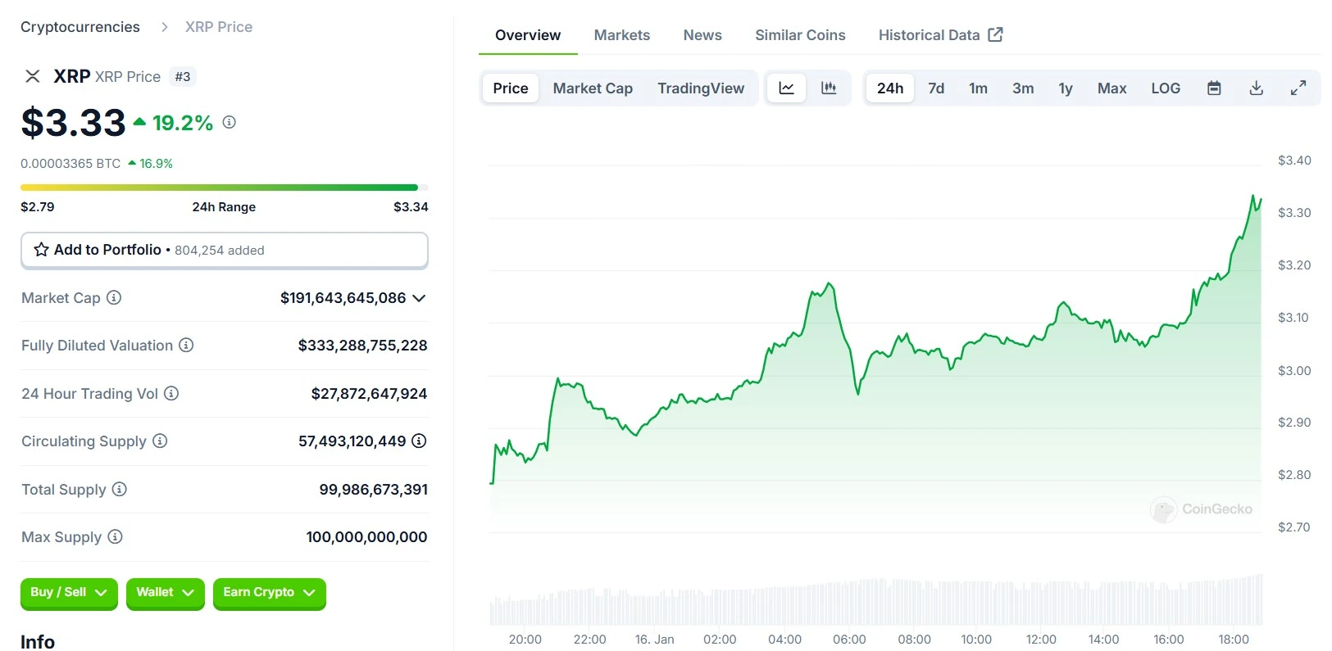Click the $2.79 range low value

[x=38, y=207]
